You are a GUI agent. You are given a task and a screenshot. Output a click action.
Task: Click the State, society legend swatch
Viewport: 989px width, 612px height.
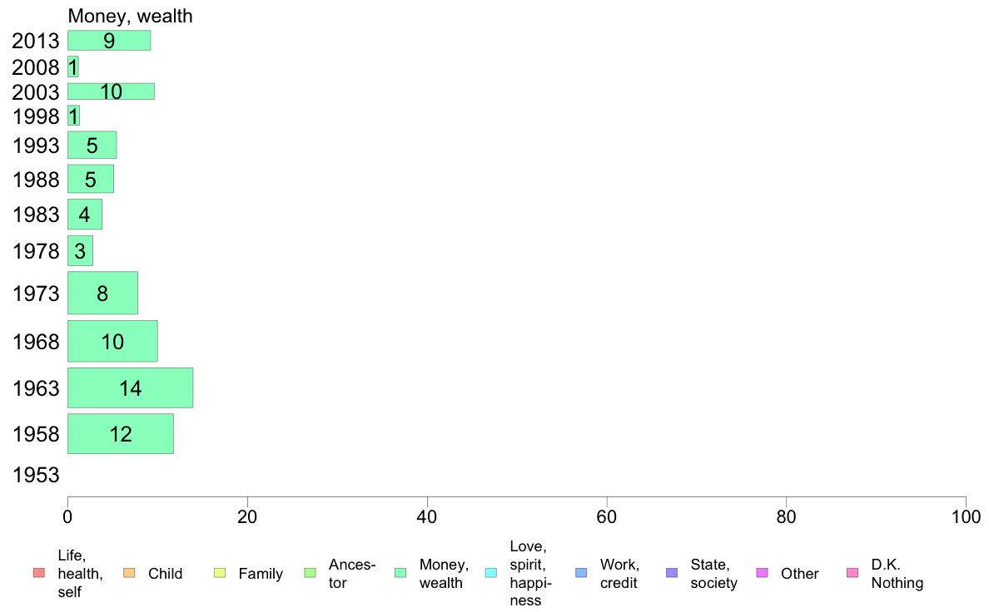[x=672, y=573]
